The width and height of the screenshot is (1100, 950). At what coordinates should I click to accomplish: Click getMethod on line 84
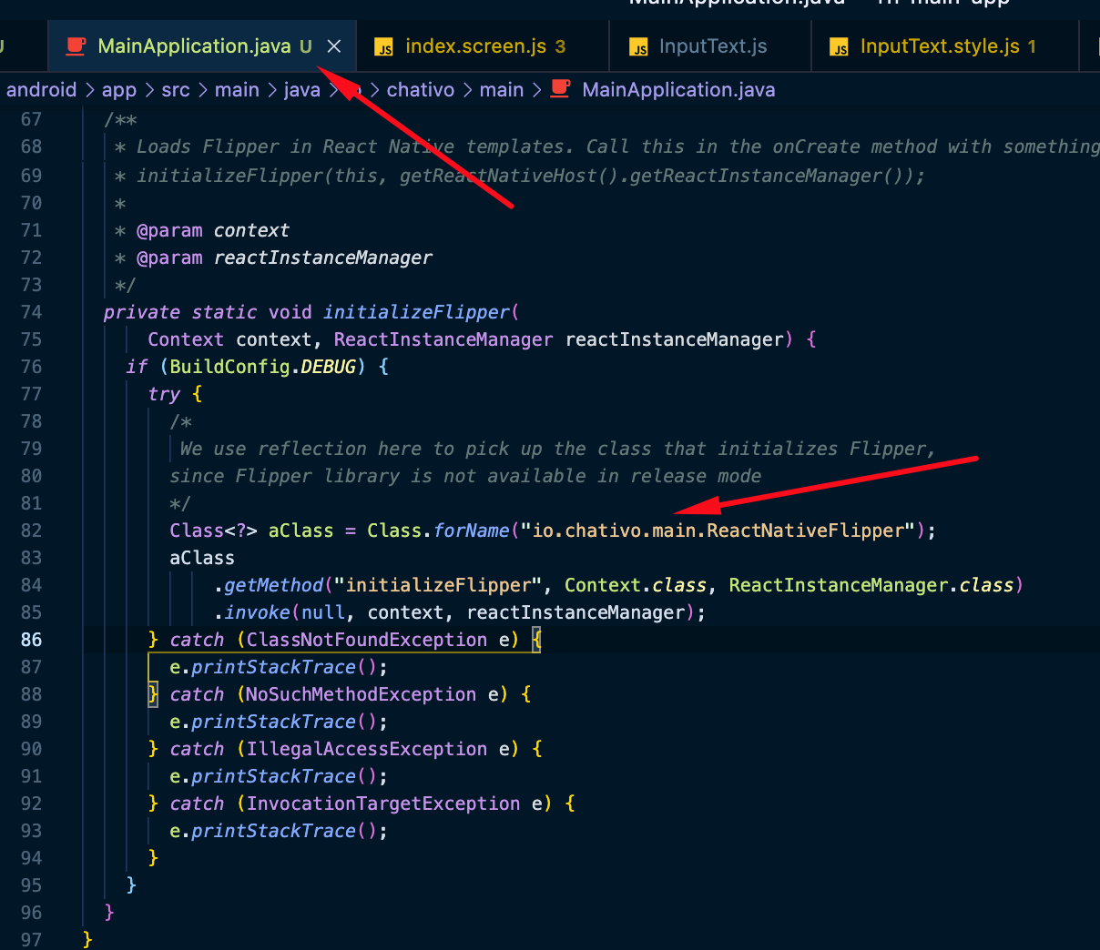tap(273, 585)
